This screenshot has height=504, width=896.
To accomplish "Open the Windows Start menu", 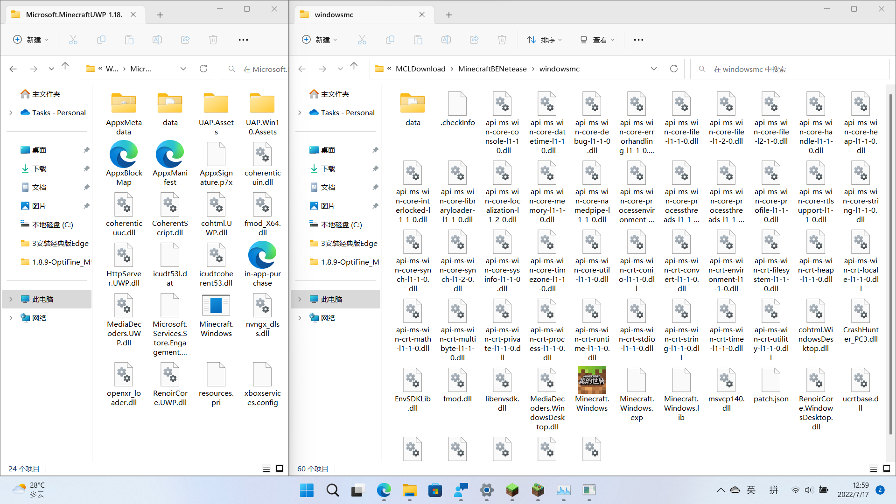I will pos(307,490).
